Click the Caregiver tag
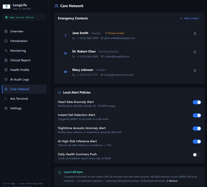Image resolution: width=207 pixels, height=187 pixels. click(x=101, y=70)
